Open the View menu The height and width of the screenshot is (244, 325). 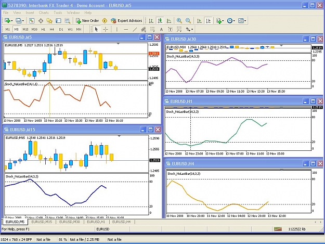coord(17,12)
